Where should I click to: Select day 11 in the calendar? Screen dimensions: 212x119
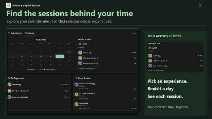point(12,56)
